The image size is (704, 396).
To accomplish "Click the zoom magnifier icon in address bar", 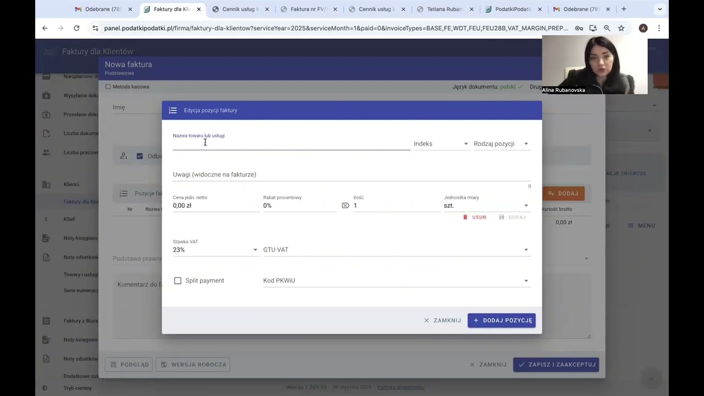I will pyautogui.click(x=607, y=28).
